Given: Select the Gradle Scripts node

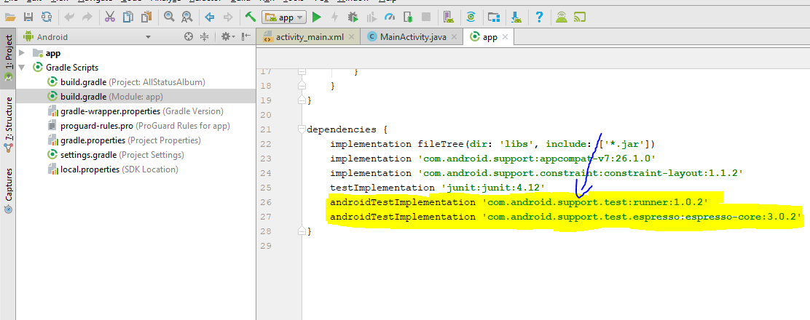Looking at the screenshot, I should [72, 68].
